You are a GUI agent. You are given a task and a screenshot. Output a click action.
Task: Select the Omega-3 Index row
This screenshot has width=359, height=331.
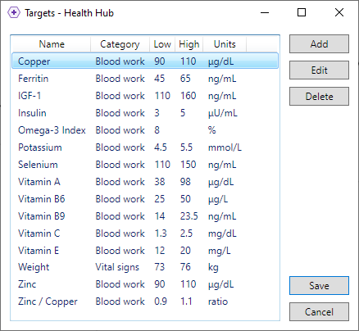[x=145, y=130]
